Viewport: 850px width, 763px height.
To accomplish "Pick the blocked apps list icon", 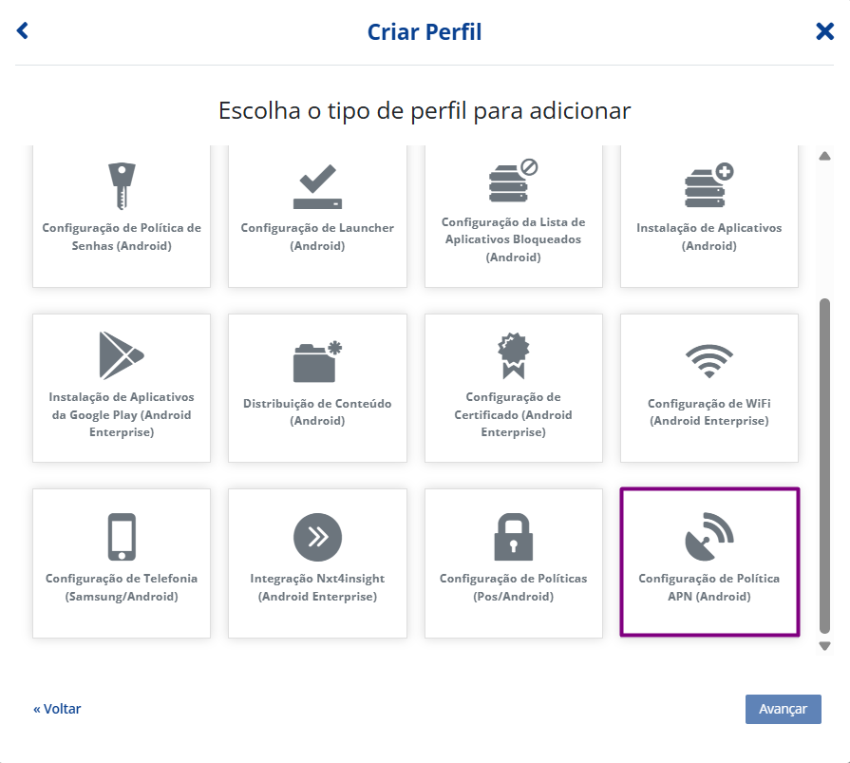I will tap(513, 181).
